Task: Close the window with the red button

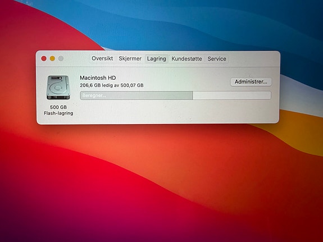Action: click(44, 58)
